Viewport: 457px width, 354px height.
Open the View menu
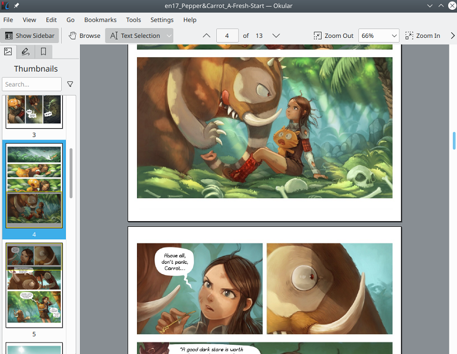coord(30,20)
